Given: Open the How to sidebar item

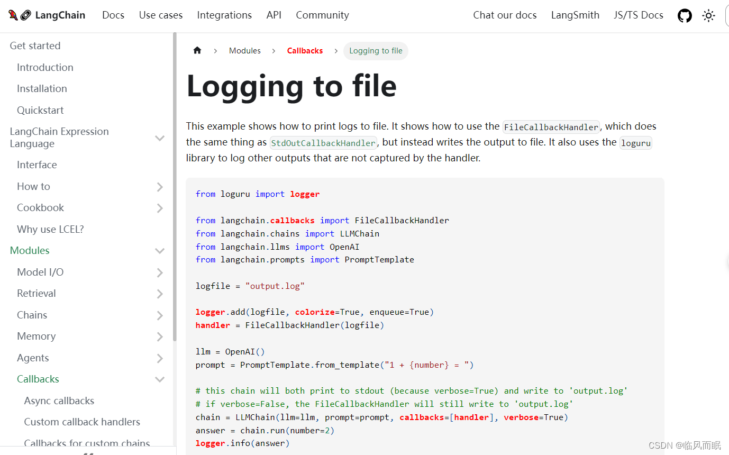Looking at the screenshot, I should 33,186.
